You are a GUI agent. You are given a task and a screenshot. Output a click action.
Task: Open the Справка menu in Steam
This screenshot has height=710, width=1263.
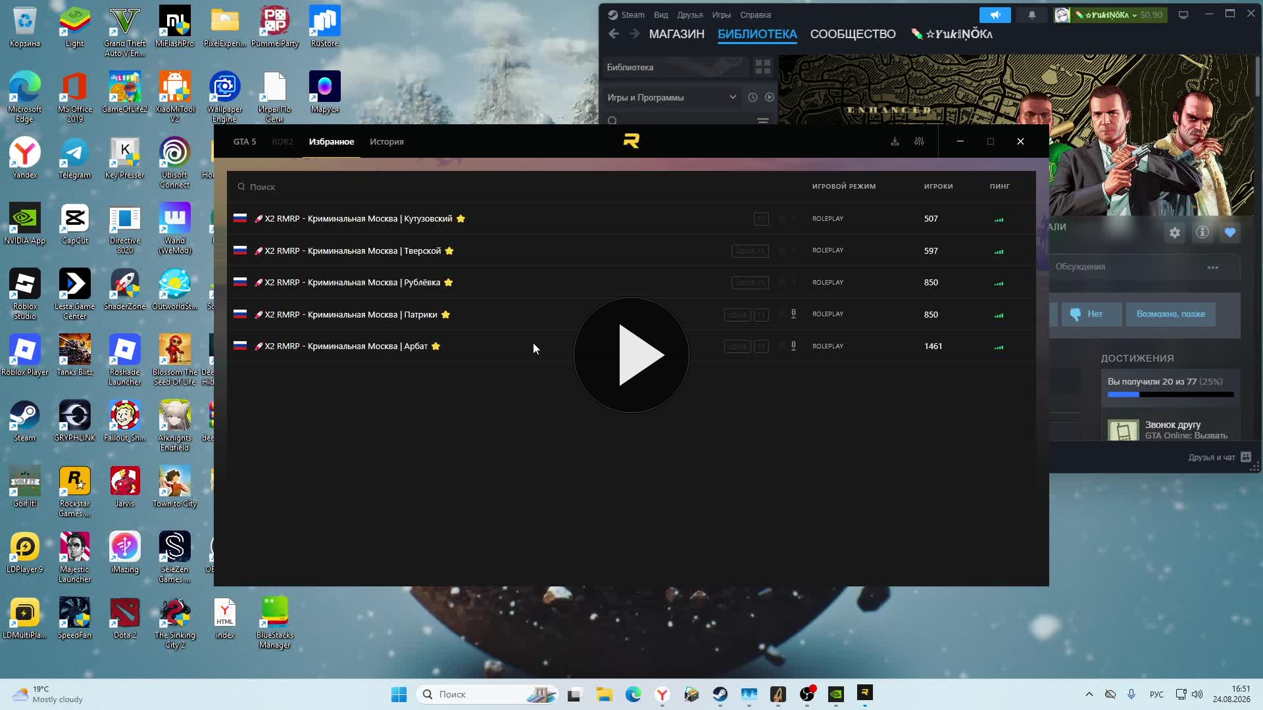(755, 14)
